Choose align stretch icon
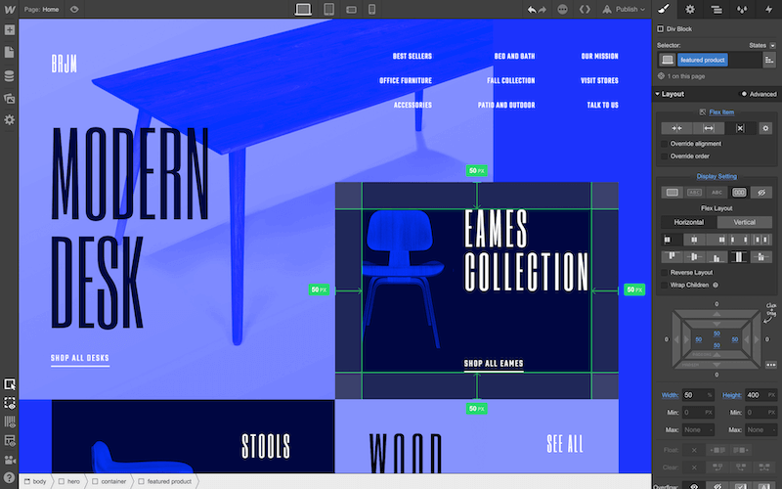This screenshot has width=782, height=489. point(739,257)
